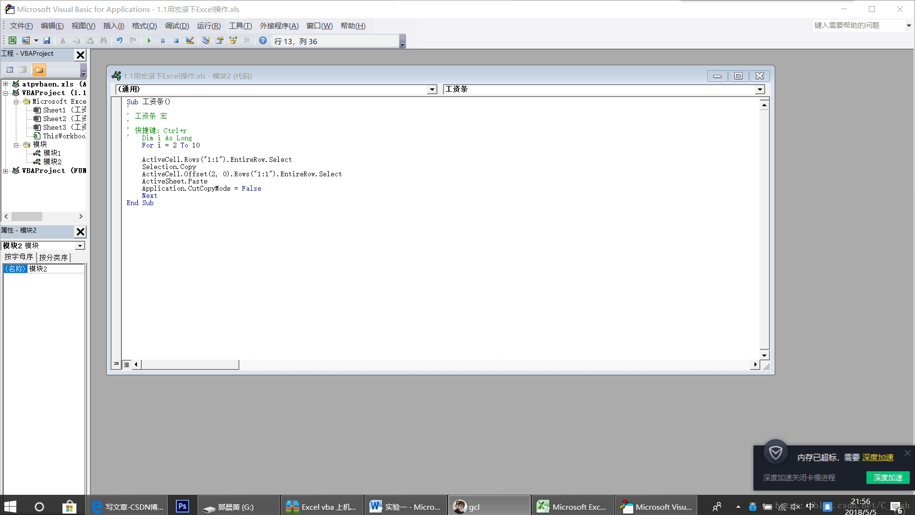Switch to Microsoft Excel view icon in toolbar

12,41
